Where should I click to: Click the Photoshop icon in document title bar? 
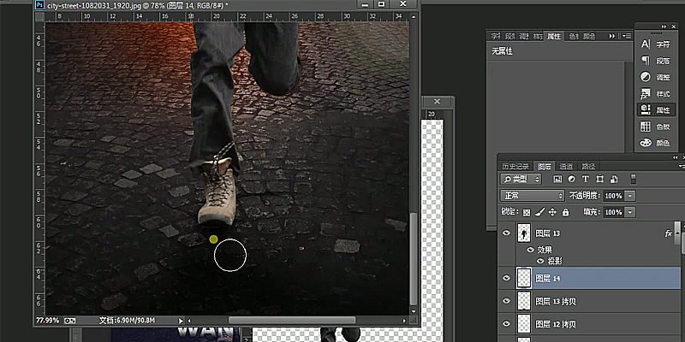pyautogui.click(x=39, y=5)
